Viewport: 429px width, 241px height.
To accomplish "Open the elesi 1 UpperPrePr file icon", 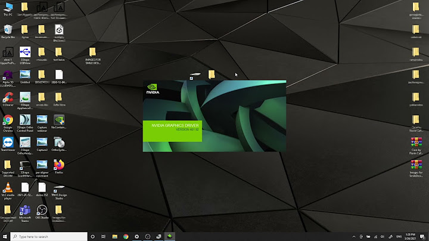I will point(8,55).
